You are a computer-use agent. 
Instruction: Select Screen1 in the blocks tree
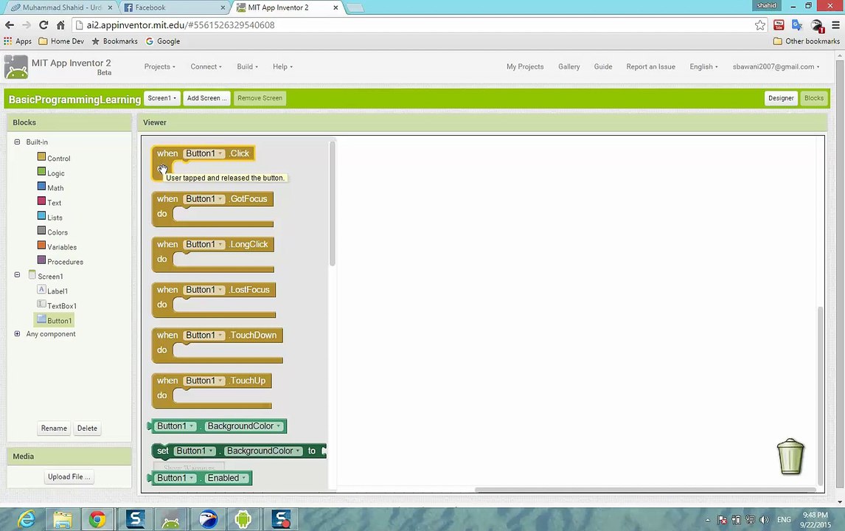46,276
